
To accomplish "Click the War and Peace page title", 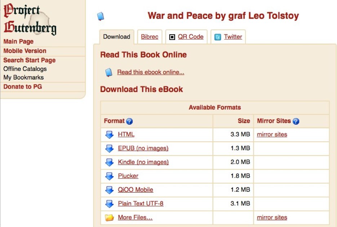I will tap(223, 16).
